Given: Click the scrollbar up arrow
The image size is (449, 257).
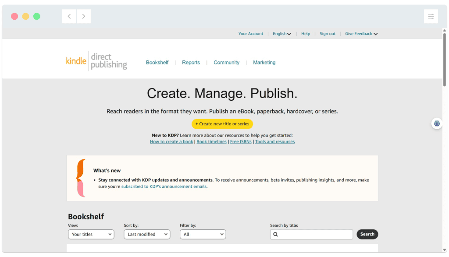Looking at the screenshot, I should pos(445,30).
